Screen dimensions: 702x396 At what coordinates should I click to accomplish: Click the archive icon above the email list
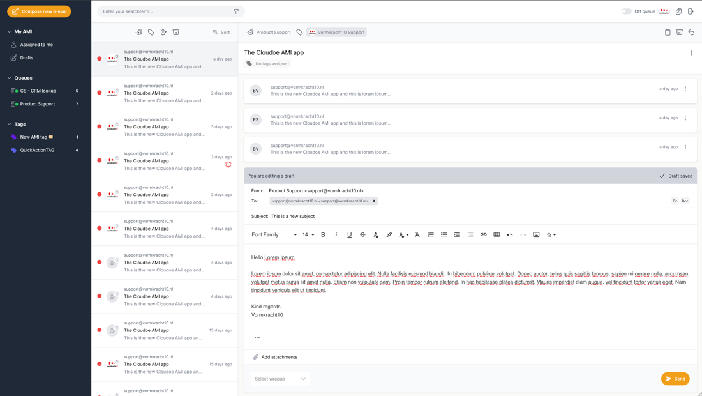click(x=176, y=32)
